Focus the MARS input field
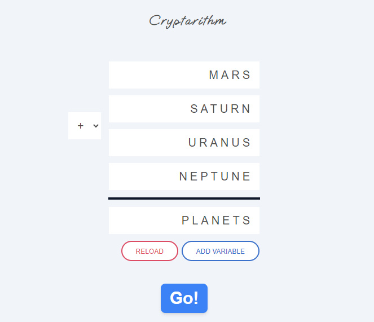374x322 pixels. tap(184, 75)
